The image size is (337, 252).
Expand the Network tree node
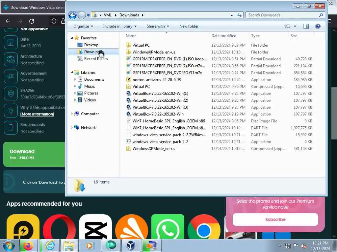point(72,128)
